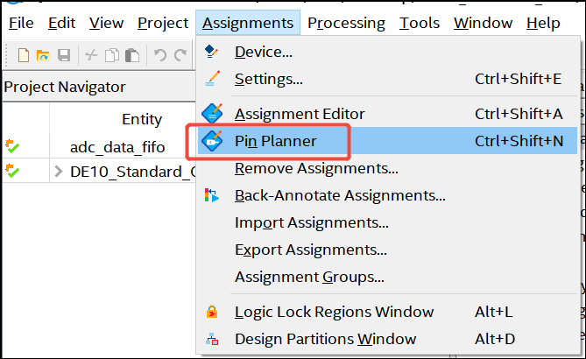Click the Undo arrow icon
This screenshot has width=586, height=359.
click(x=160, y=55)
